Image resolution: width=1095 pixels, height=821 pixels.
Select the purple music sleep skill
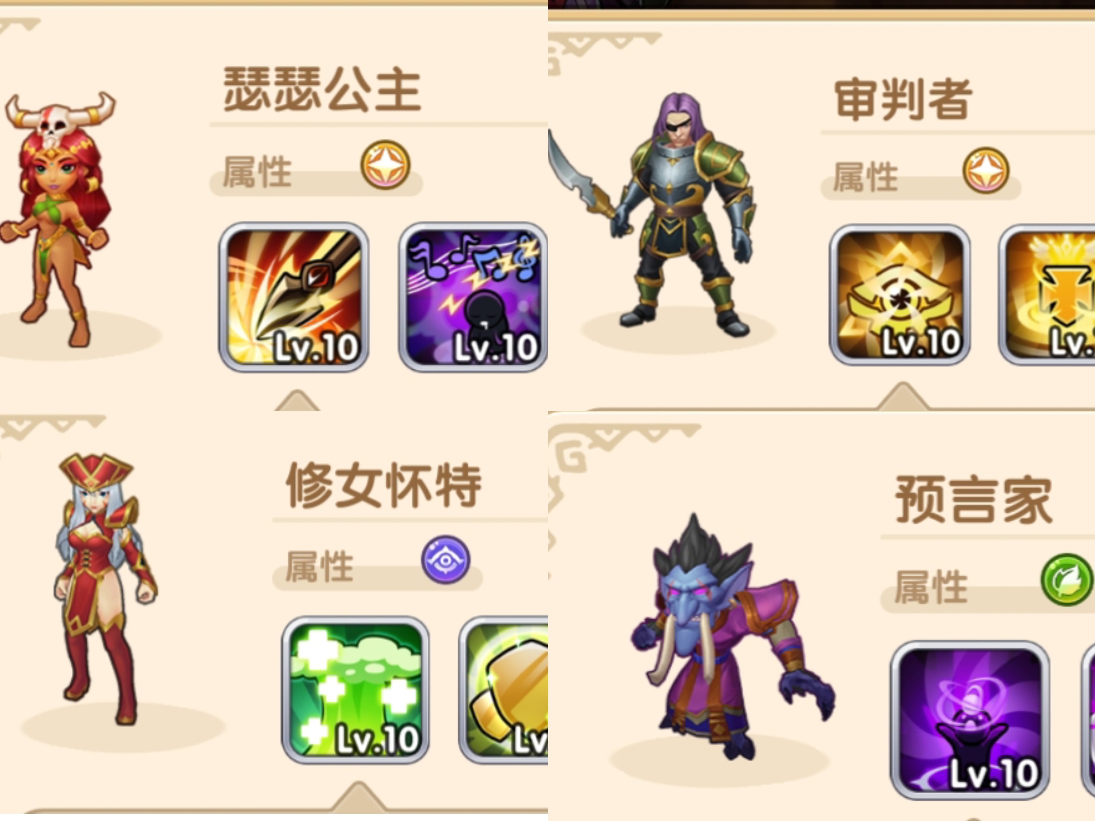pyautogui.click(x=473, y=297)
